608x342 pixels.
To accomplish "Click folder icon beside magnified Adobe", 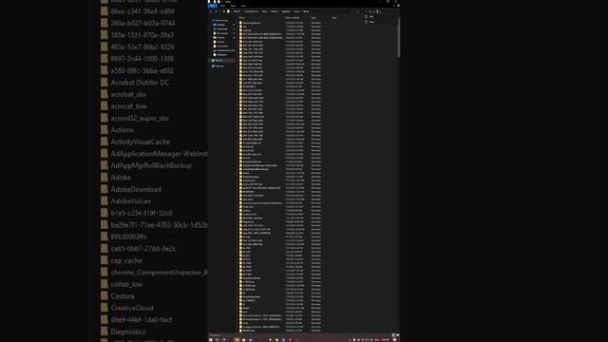I will point(104,178).
